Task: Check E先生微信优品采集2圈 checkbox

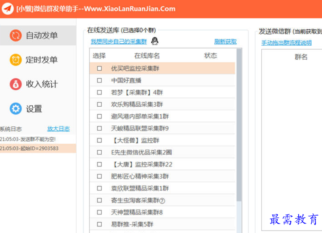Action: [x=100, y=152]
